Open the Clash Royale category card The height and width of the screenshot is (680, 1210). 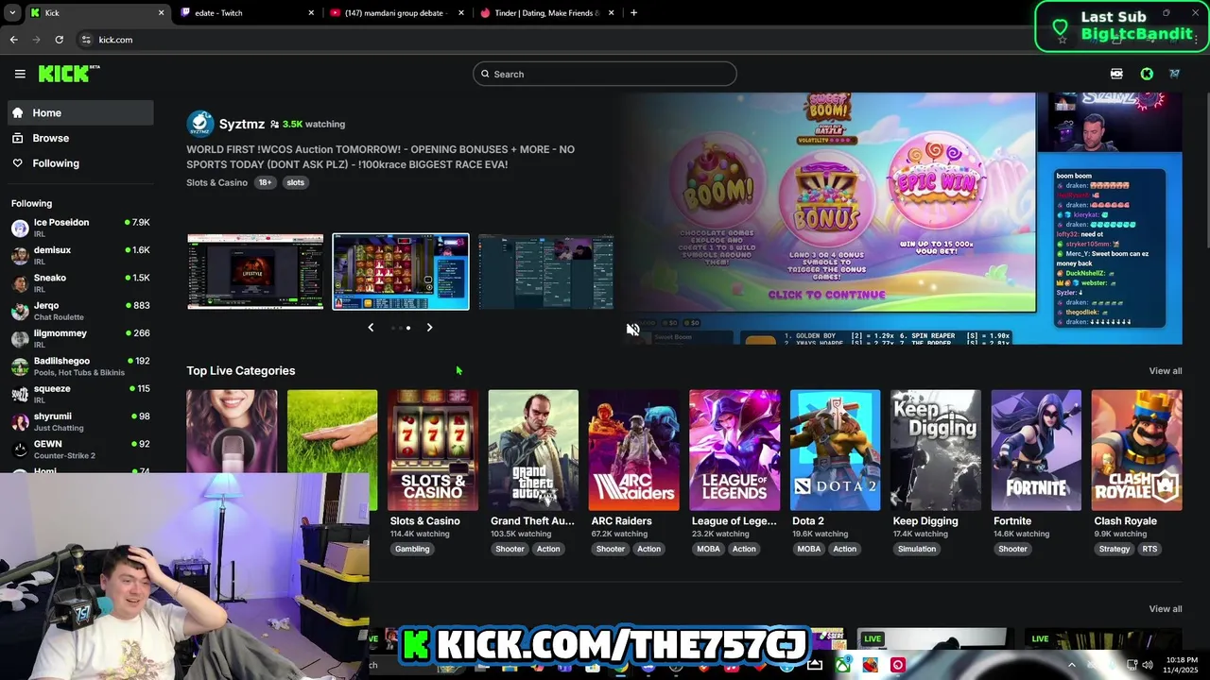[1136, 450]
